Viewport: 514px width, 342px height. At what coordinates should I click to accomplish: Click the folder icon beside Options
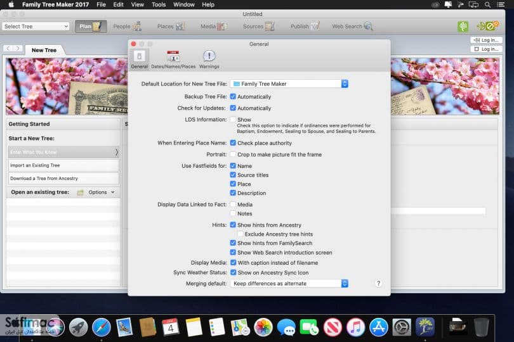[81, 193]
